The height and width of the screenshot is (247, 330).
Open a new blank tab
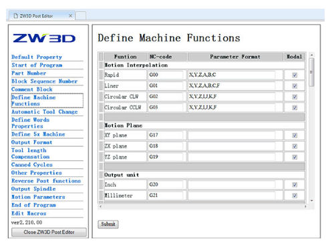pos(81,16)
